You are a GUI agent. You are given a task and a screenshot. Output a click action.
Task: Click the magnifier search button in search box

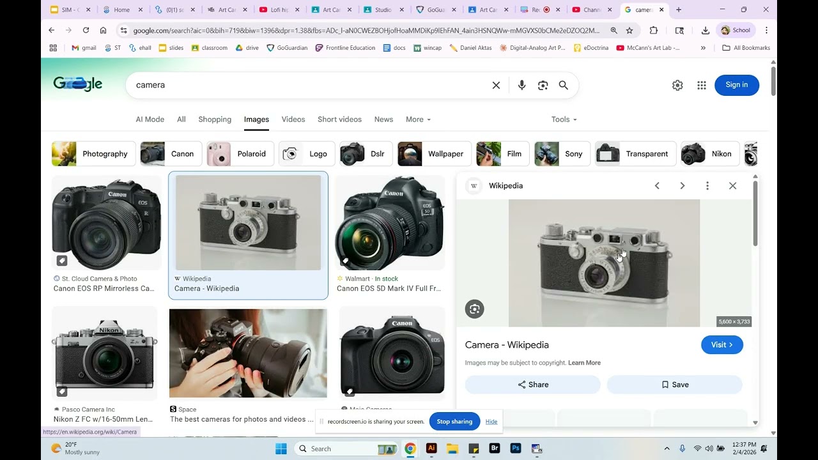pos(563,85)
